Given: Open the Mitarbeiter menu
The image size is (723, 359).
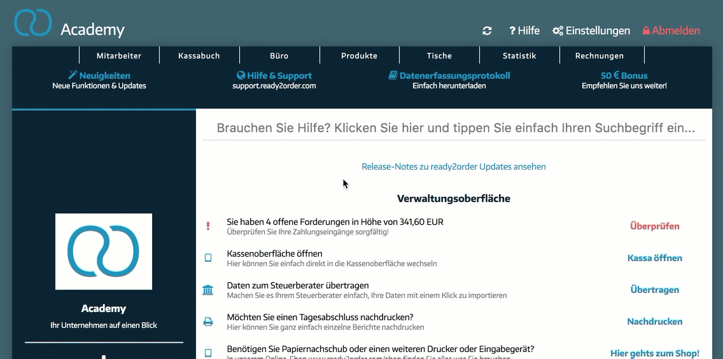Looking at the screenshot, I should point(119,56).
